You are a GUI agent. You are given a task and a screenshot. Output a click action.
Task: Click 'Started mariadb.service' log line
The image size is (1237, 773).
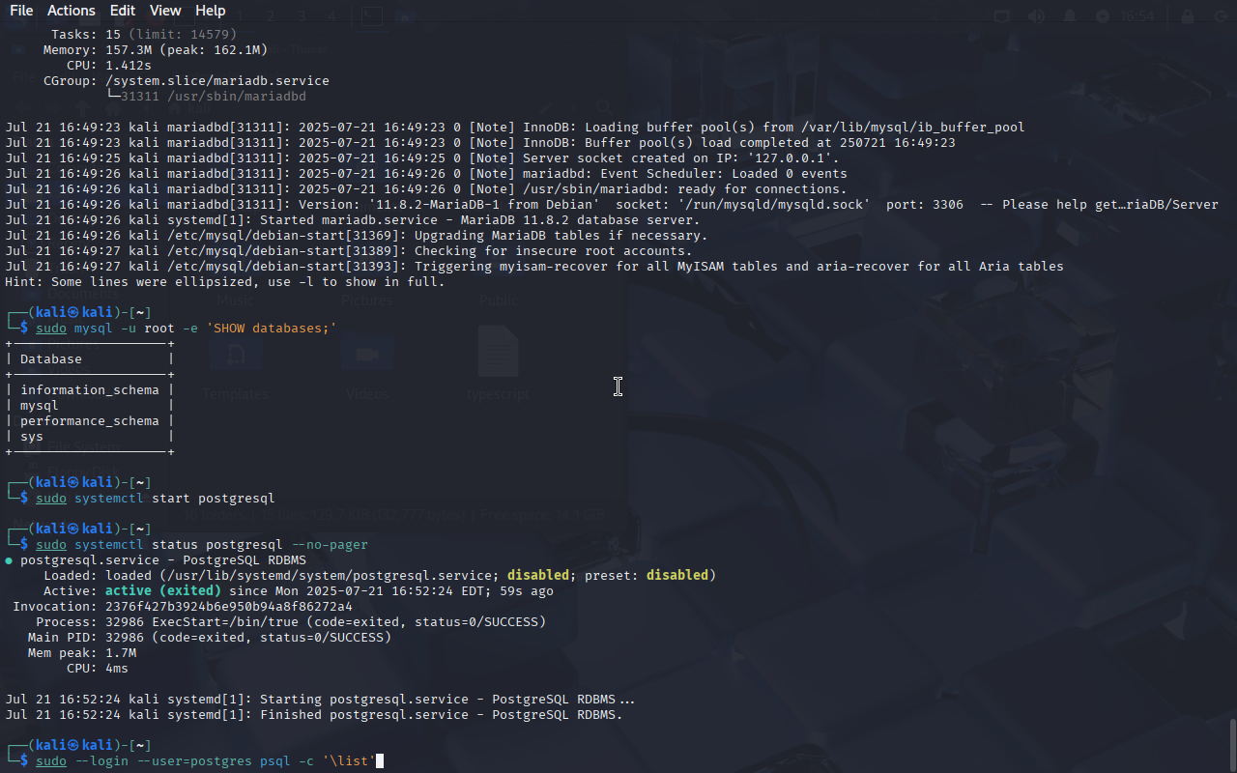coord(480,220)
